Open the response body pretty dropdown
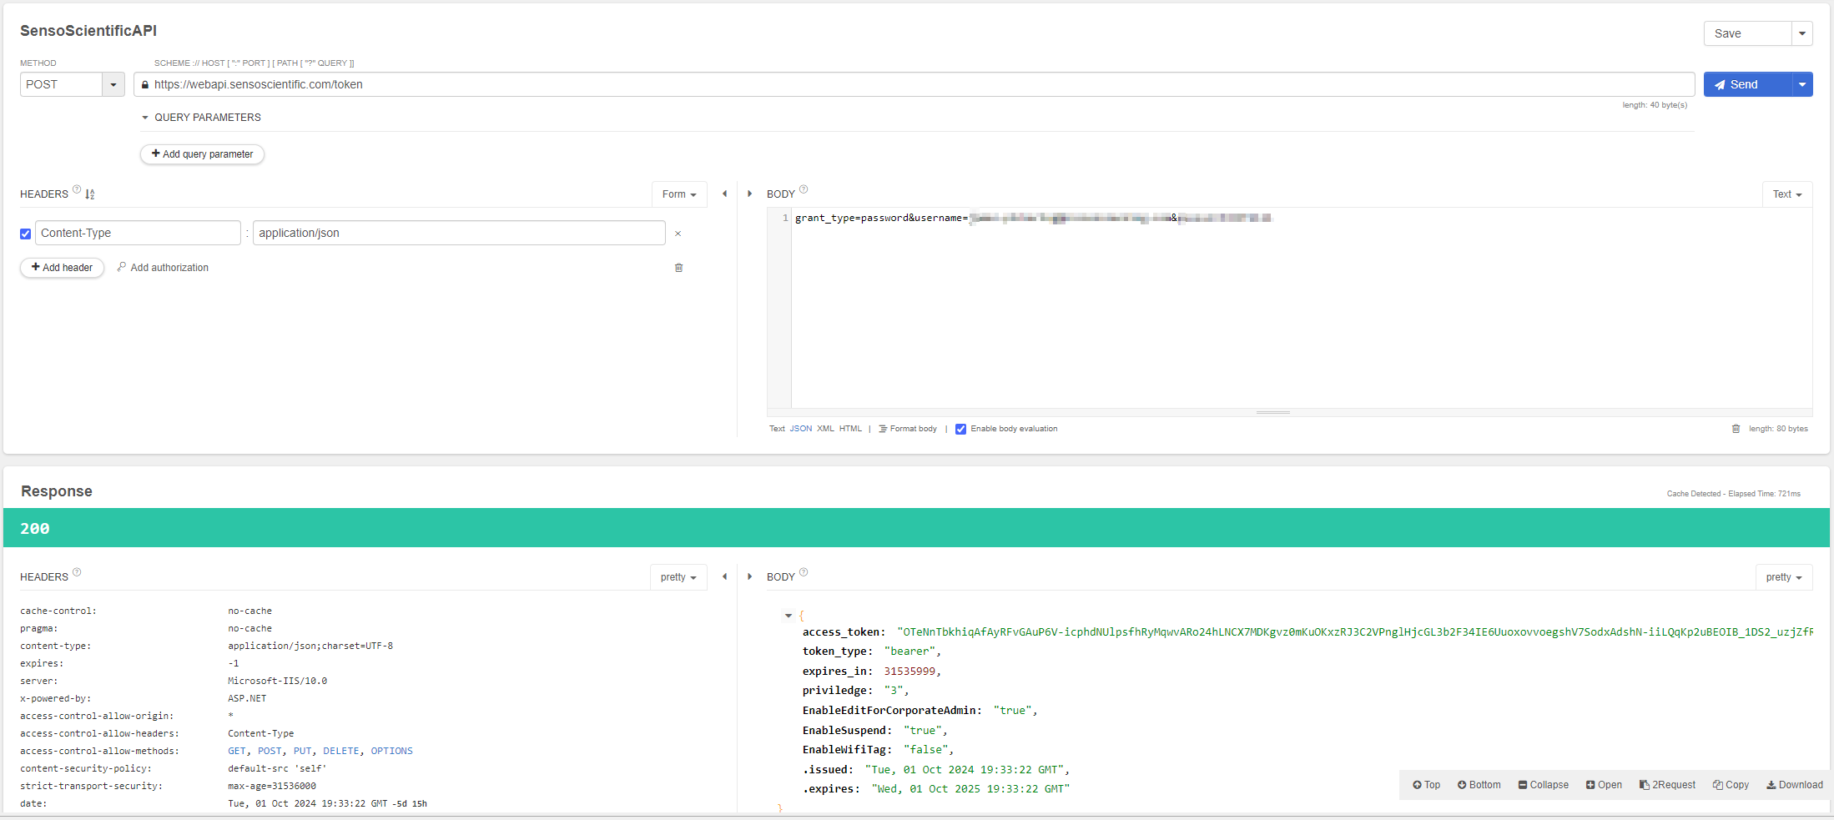The height and width of the screenshot is (820, 1834). [1784, 577]
